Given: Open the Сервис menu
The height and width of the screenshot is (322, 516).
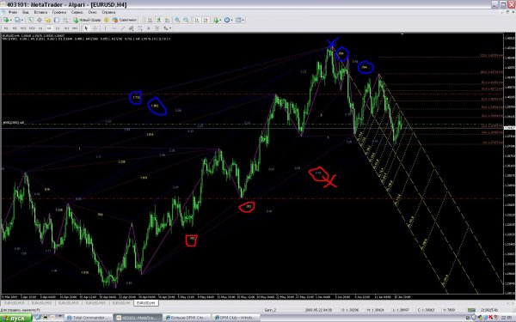Looking at the screenshot, I should 77,12.
